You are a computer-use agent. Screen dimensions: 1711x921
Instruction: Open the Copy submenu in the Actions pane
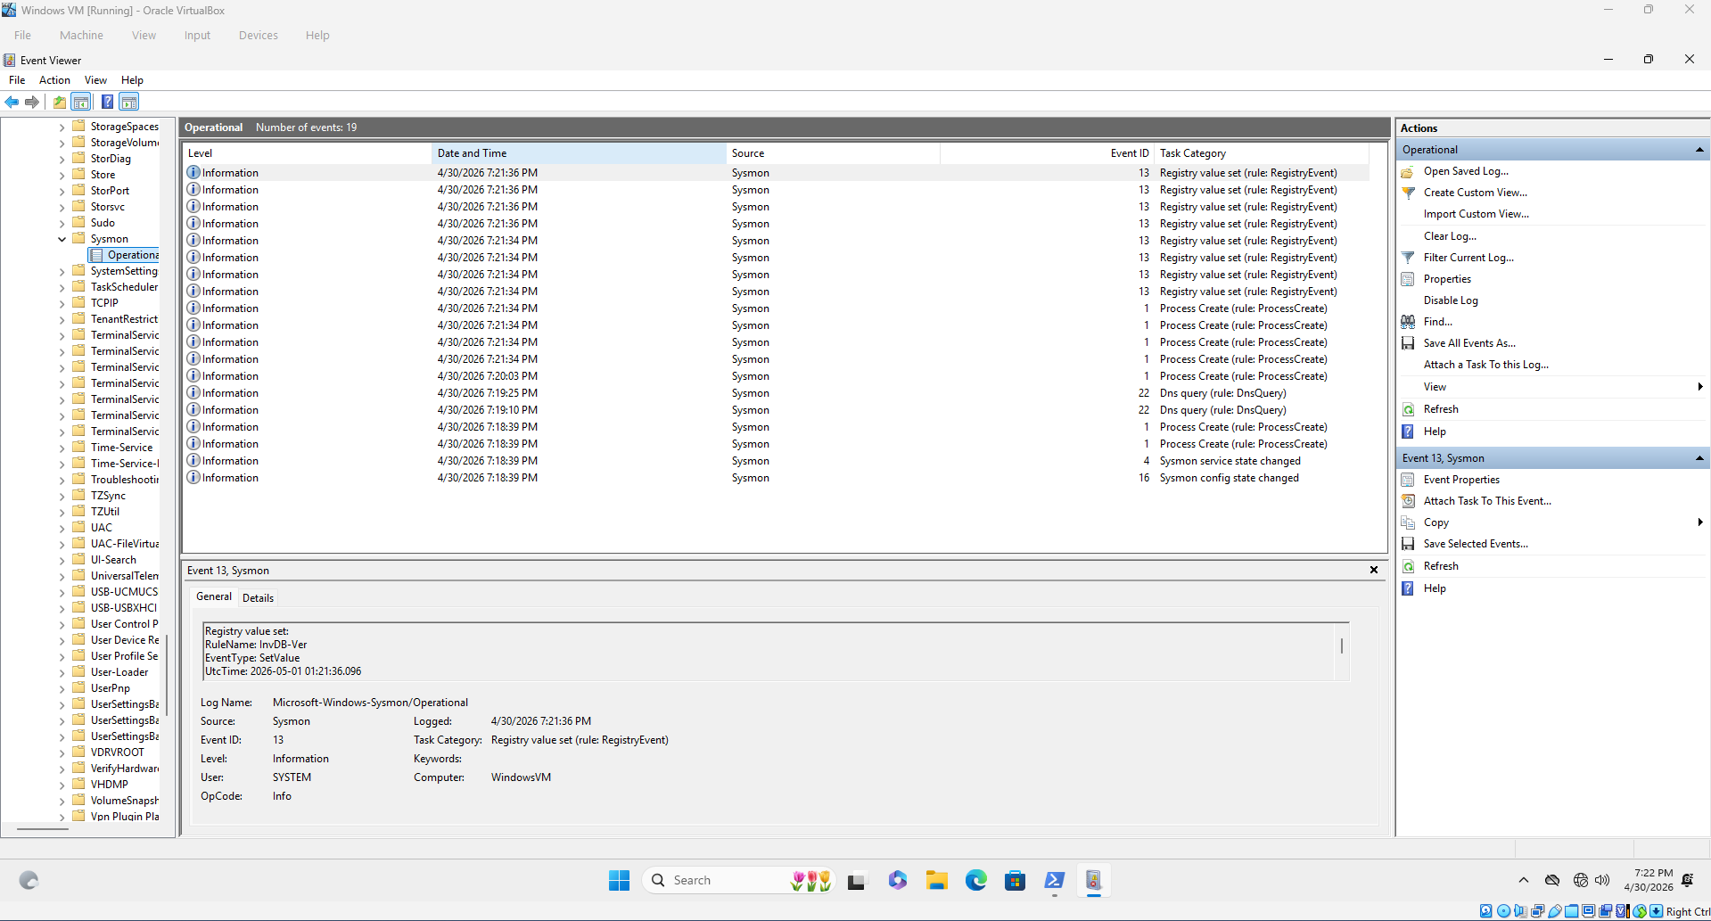point(1552,522)
